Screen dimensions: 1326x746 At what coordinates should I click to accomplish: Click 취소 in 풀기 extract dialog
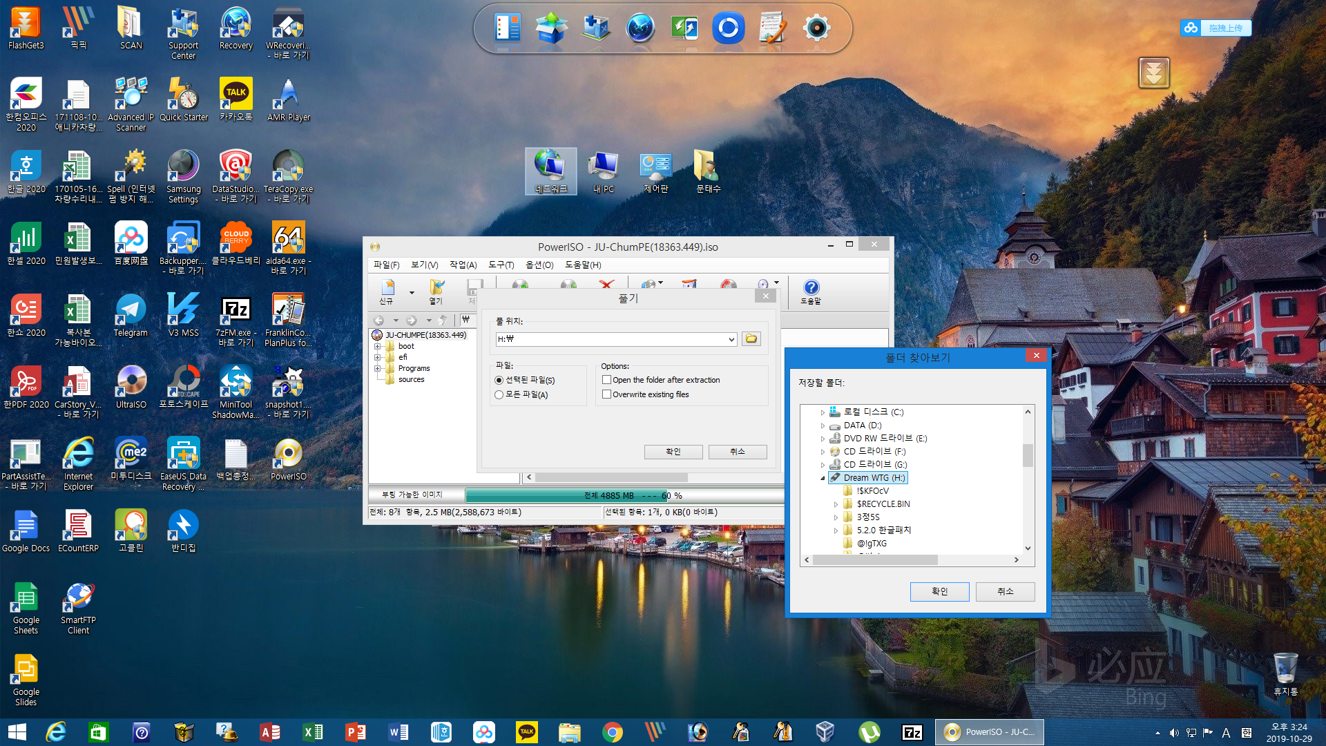pos(738,452)
